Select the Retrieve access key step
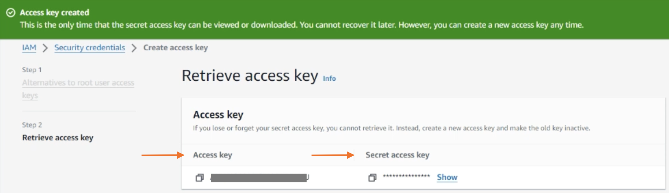 click(x=58, y=138)
